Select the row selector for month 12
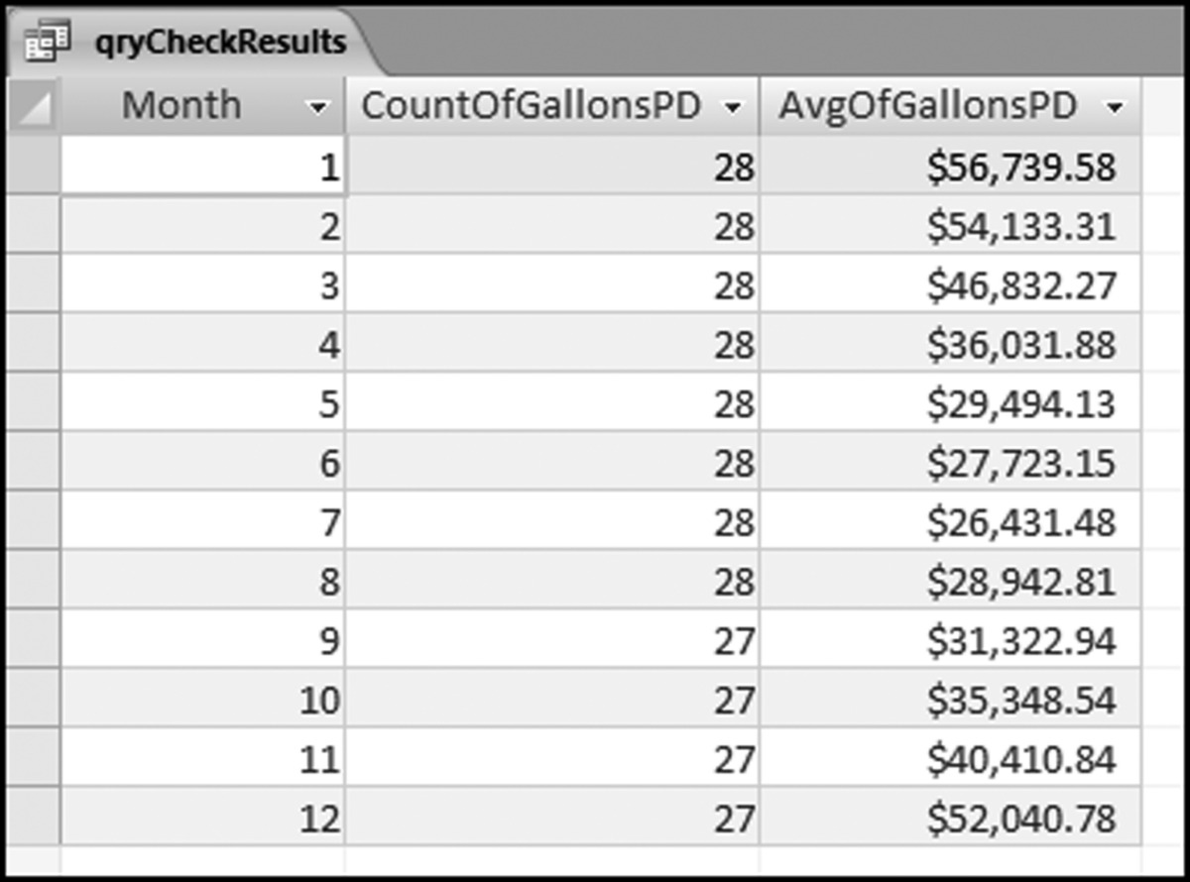 click(x=35, y=820)
